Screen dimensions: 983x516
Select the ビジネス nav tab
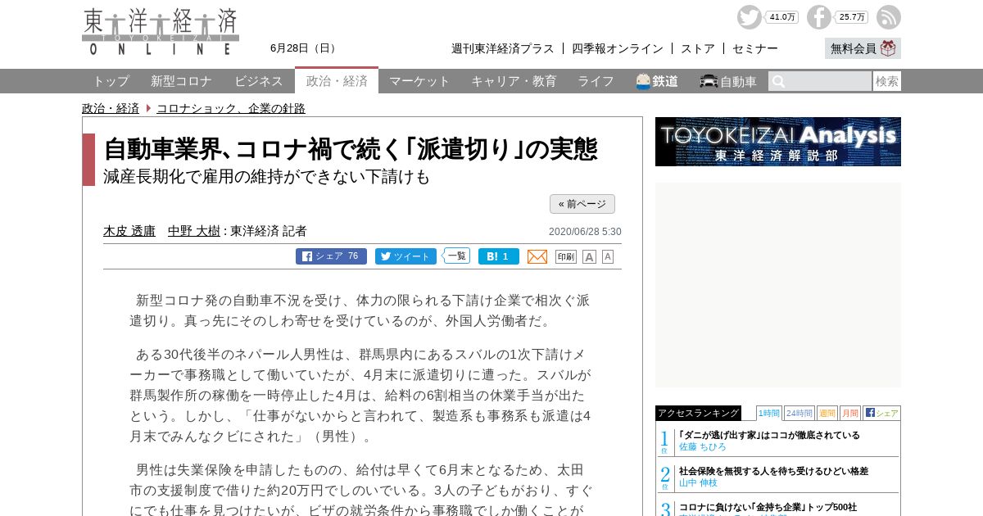pyautogui.click(x=259, y=81)
